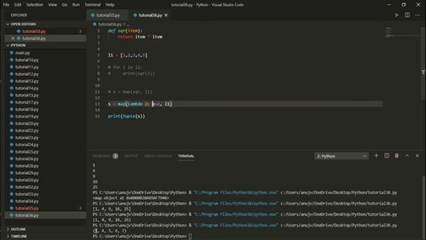Open the View menu
Viewport: 426px width, 240px height.
tap(53, 5)
